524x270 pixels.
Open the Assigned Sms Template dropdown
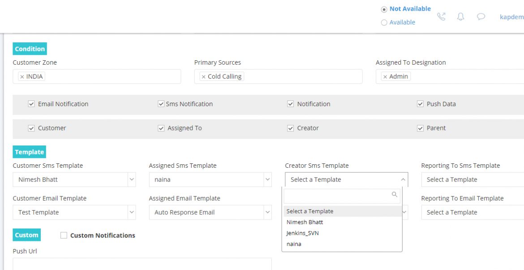tap(210, 179)
